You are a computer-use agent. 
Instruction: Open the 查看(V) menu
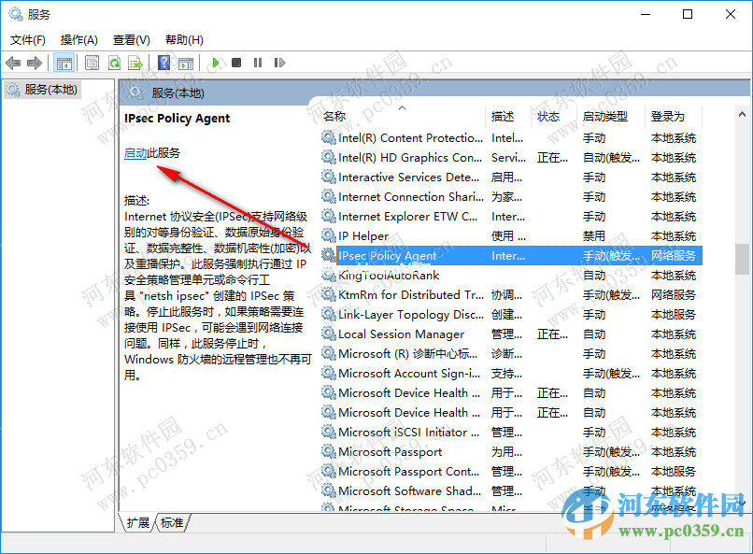[131, 40]
